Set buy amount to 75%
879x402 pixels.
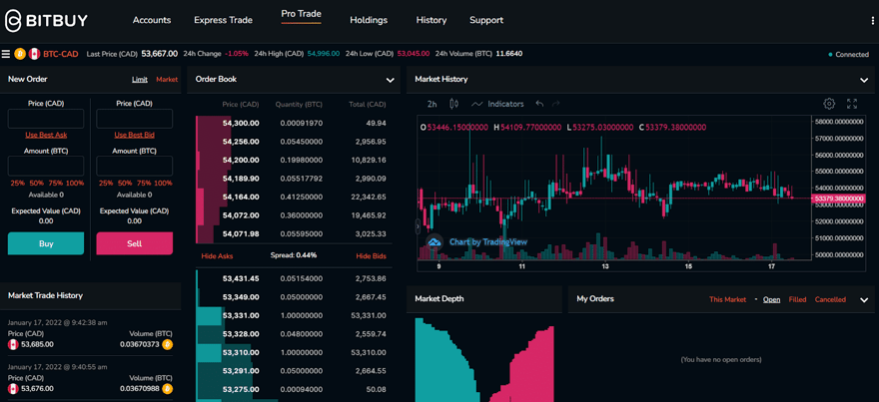point(56,184)
